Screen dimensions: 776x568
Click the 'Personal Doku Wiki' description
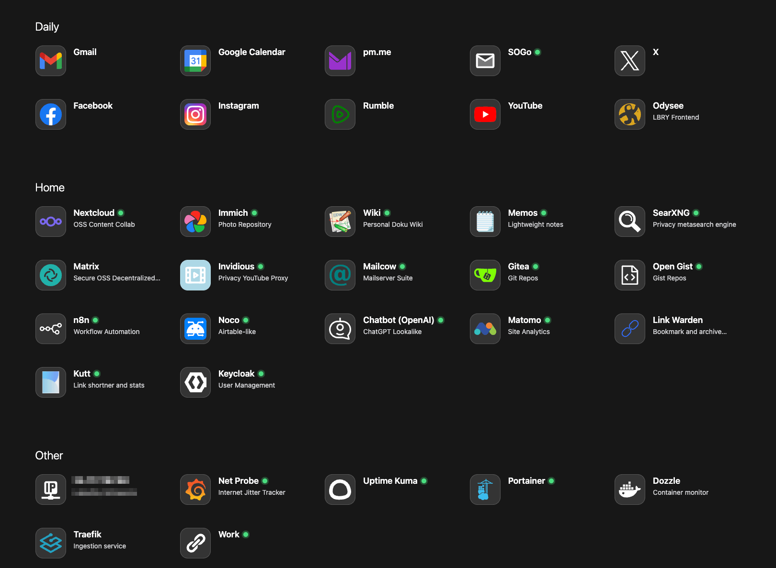coord(393,224)
